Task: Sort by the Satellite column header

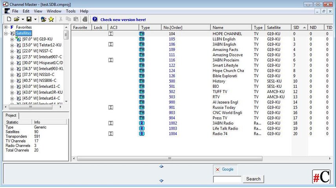Action: tap(278, 27)
